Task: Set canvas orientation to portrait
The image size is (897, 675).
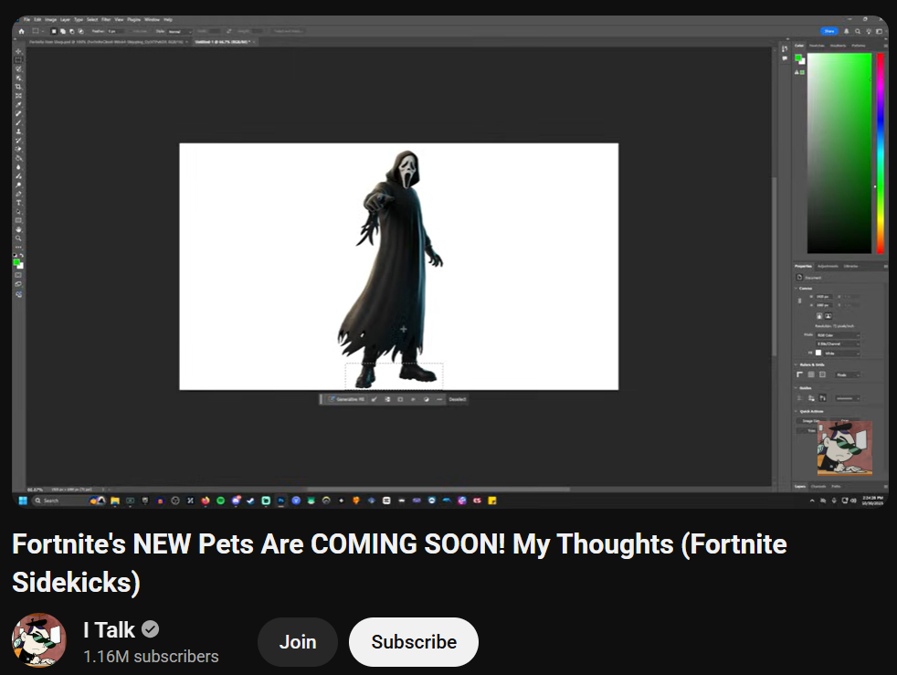Action: (x=819, y=316)
